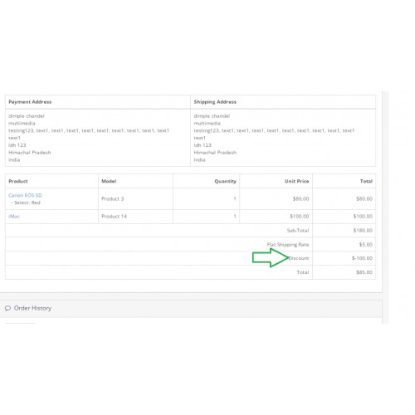The image size is (415, 415).
Task: Open the iMac product link
Action: pos(14,217)
